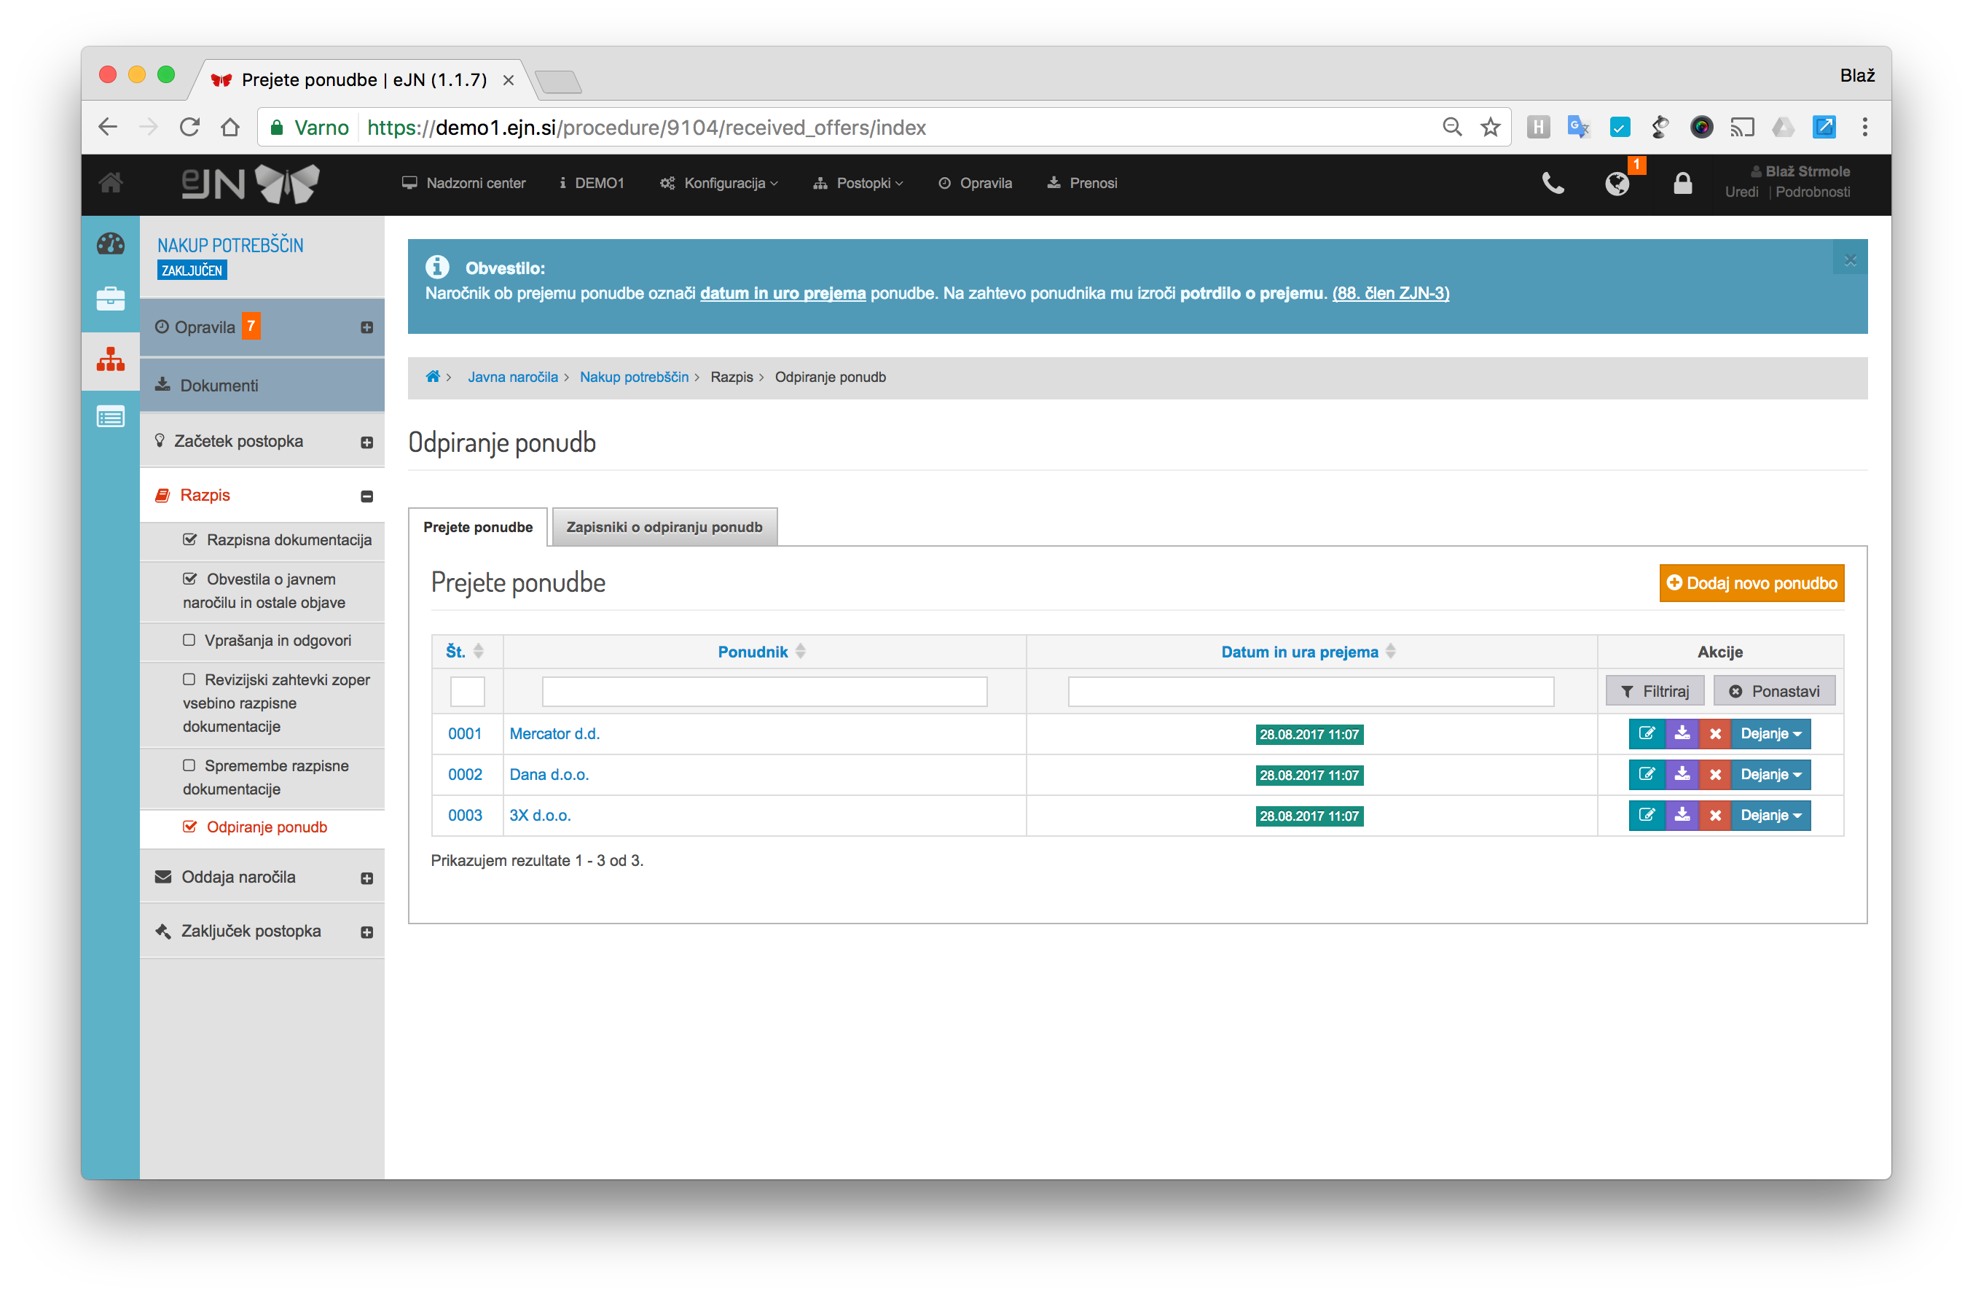Sort by Datum in ura prejema
Screen dimensions: 1973x1296
[x=1308, y=652]
